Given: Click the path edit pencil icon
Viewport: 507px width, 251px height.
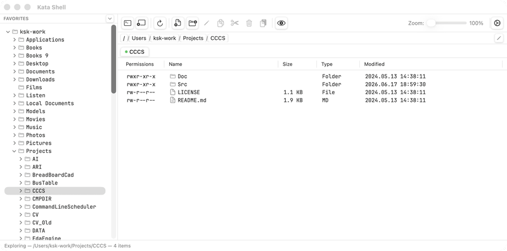Looking at the screenshot, I should tap(499, 38).
